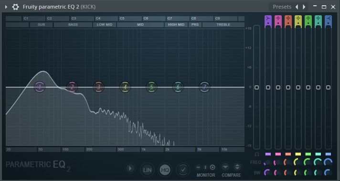Click the BASS frequency range label
Viewport: 340px width, 181px height.
tap(73, 25)
